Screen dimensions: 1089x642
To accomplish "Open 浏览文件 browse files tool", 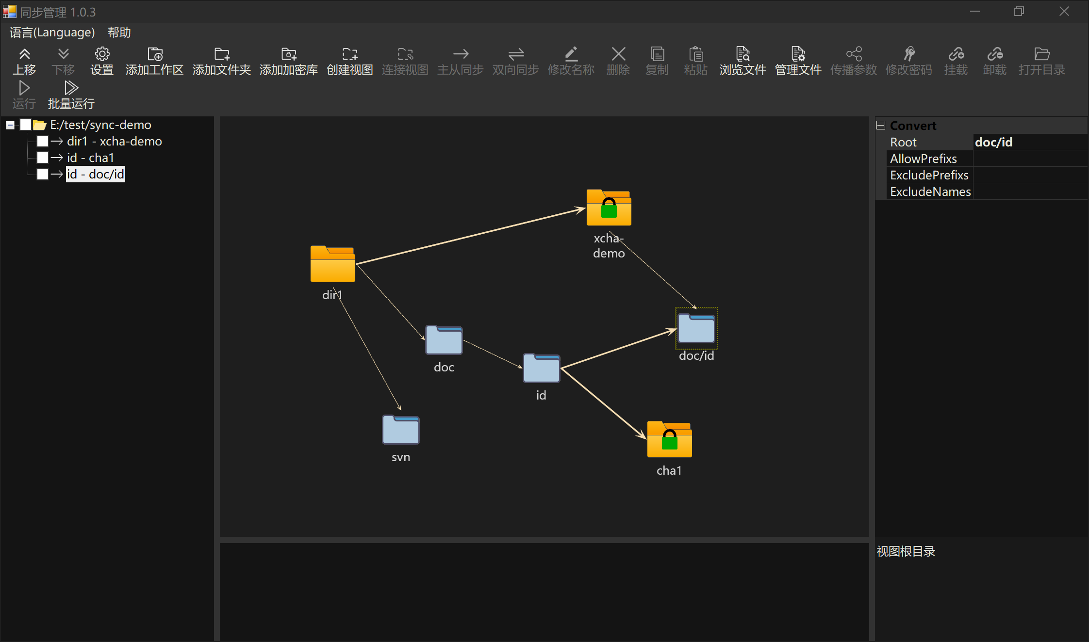I will [x=742, y=54].
